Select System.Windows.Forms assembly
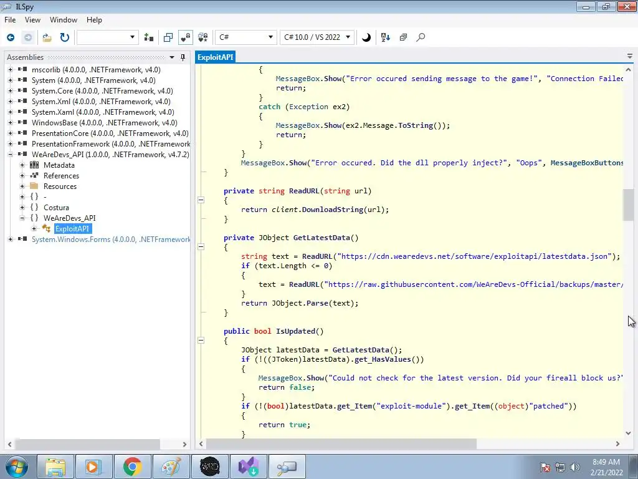 point(111,239)
